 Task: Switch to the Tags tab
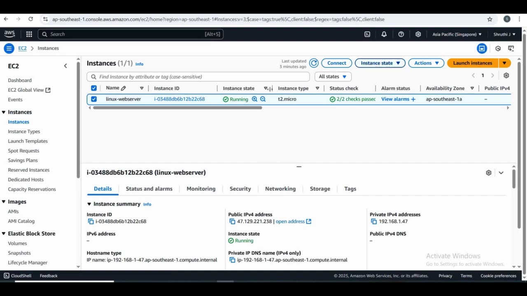(x=350, y=189)
